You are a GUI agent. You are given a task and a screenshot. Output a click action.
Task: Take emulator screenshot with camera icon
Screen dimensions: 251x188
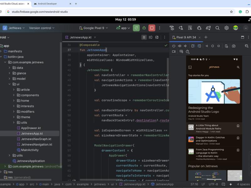tap(233, 46)
